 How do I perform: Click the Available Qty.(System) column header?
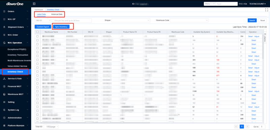pos(201,32)
